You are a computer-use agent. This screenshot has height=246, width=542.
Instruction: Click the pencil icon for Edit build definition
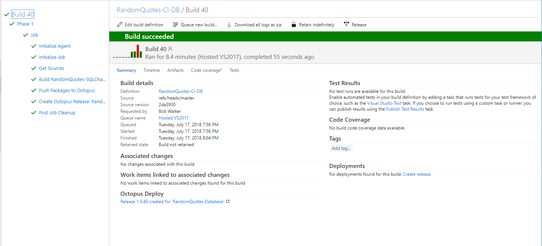(120, 25)
